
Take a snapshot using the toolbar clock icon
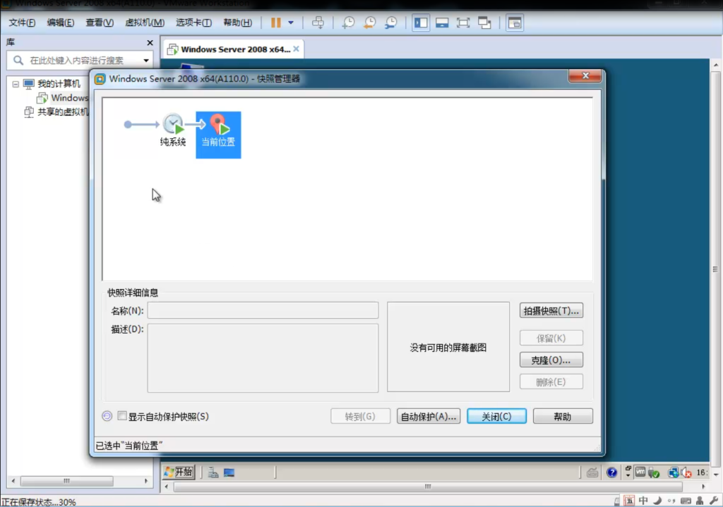348,23
